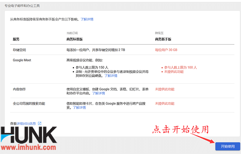The width and height of the screenshot is (241, 154).
Task: Select the Google Meet row label
Action: point(22,60)
